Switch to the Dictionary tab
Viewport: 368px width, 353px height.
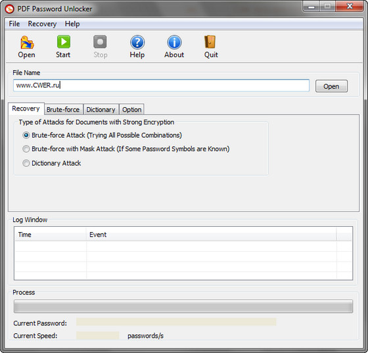click(x=101, y=109)
